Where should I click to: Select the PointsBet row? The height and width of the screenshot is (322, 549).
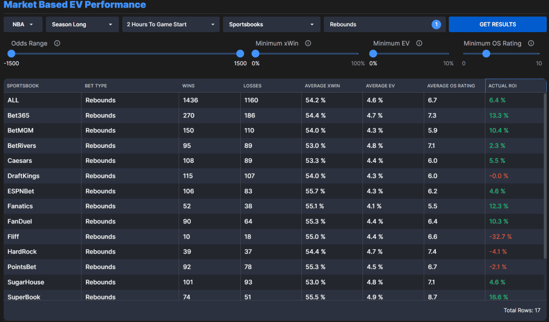point(273,267)
